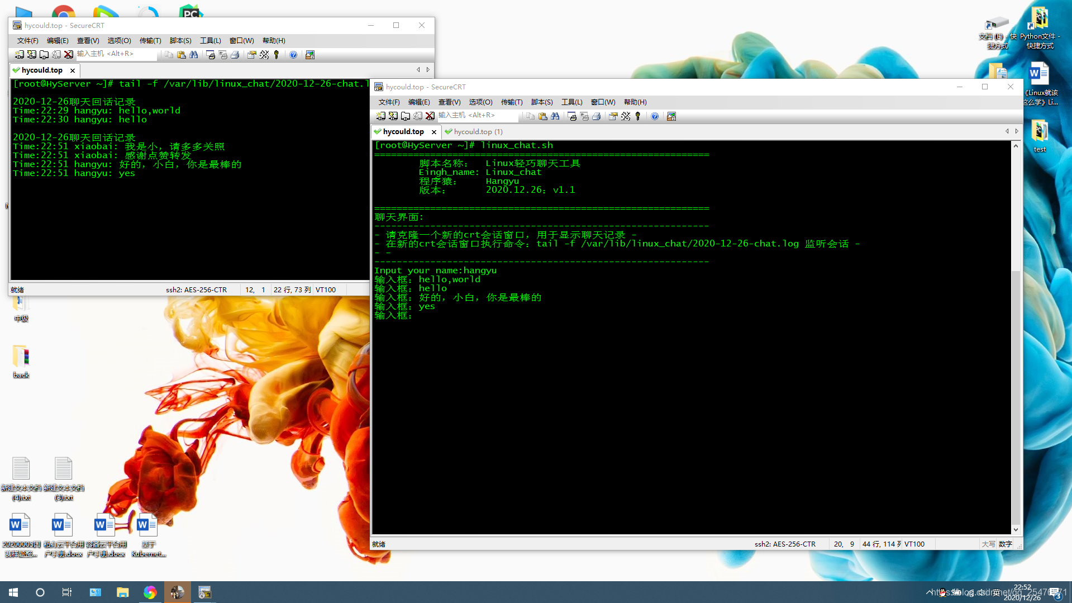This screenshot has width=1072, height=603.
Task: Click Public Key icon in front SecureCRT toolbar
Action: (638, 116)
